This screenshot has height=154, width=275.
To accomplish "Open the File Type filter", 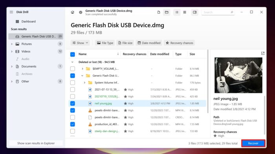I will point(105,43).
